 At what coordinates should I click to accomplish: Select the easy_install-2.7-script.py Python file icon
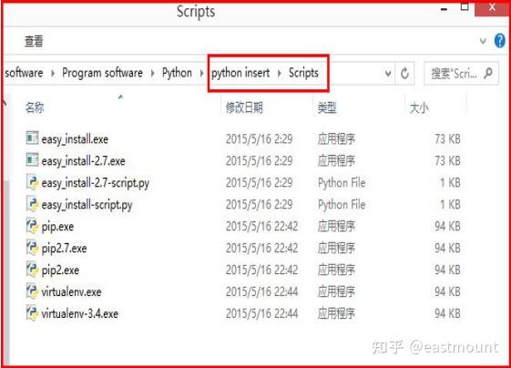click(x=32, y=182)
